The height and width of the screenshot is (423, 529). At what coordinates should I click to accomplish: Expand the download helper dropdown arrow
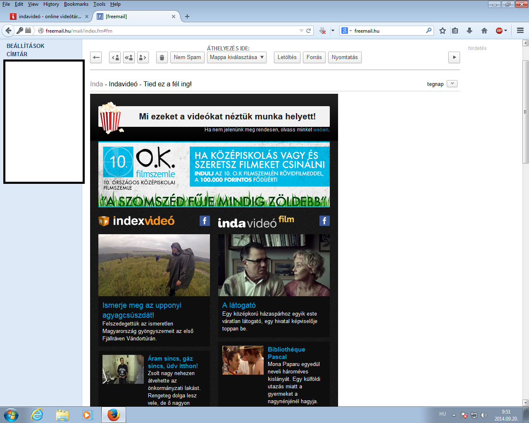(333, 31)
